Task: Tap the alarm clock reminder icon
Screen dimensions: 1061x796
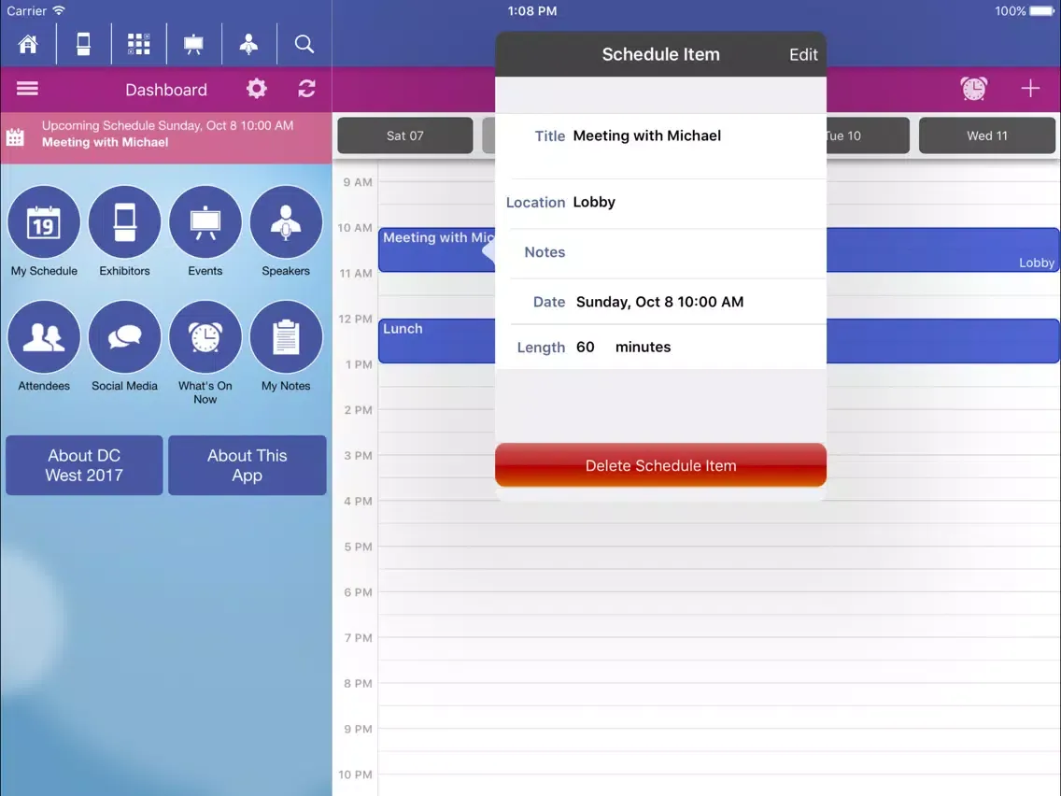Action: pyautogui.click(x=974, y=89)
